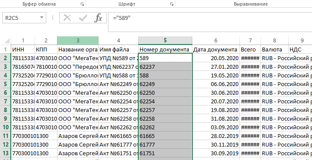The width and height of the screenshot is (312, 160).
Task: Click the Name Box showing R2C5
Action: 24,18
